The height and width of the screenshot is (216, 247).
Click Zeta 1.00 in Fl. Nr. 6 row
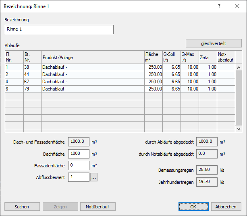coord(208,89)
